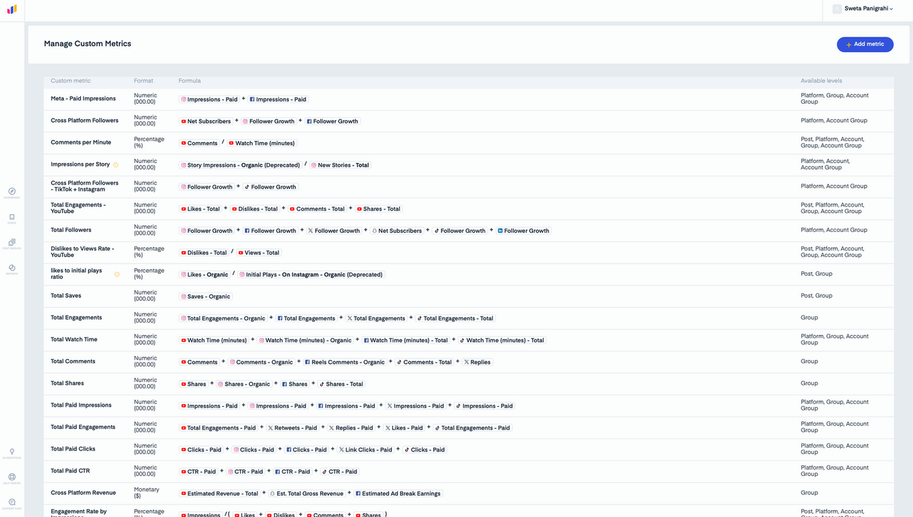Open the Support Chat icon
913x517 pixels.
pyautogui.click(x=12, y=502)
